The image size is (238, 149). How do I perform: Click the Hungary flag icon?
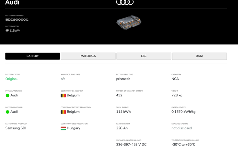[63, 128]
